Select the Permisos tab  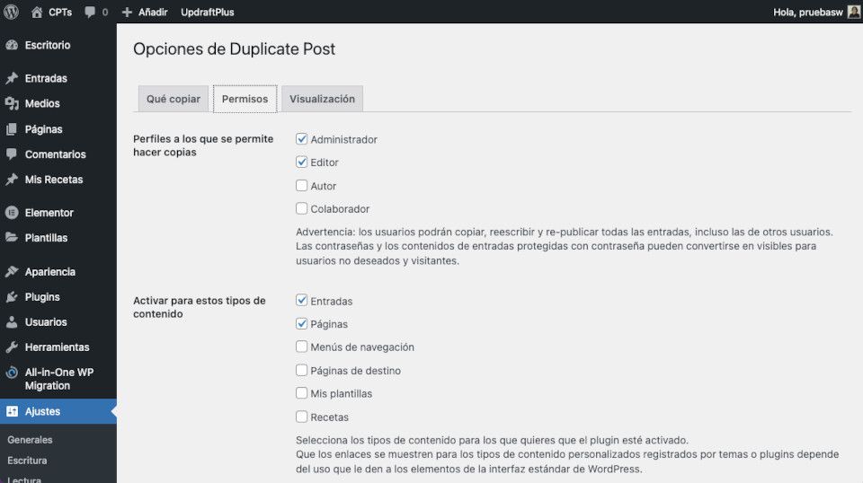tap(245, 99)
